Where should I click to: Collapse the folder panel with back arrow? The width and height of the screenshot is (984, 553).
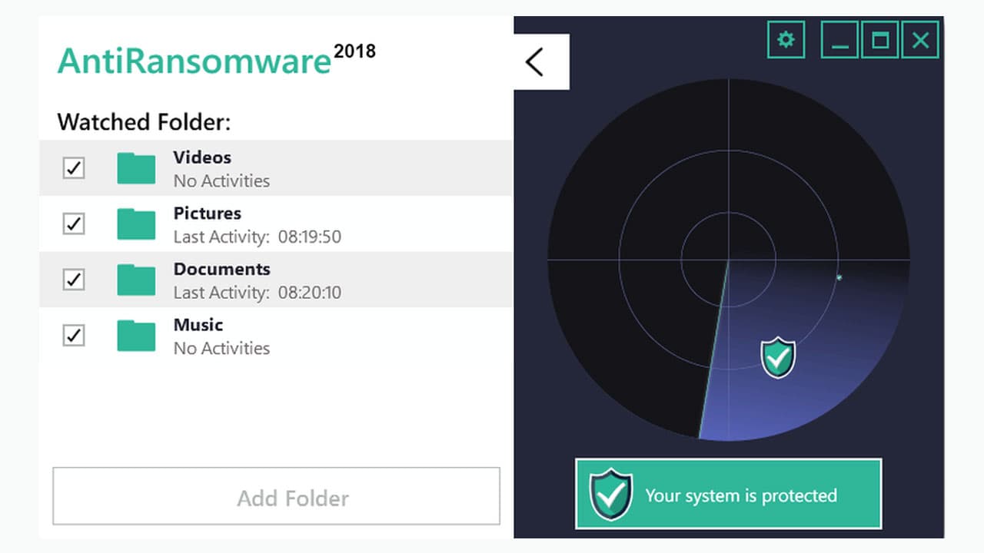541,61
